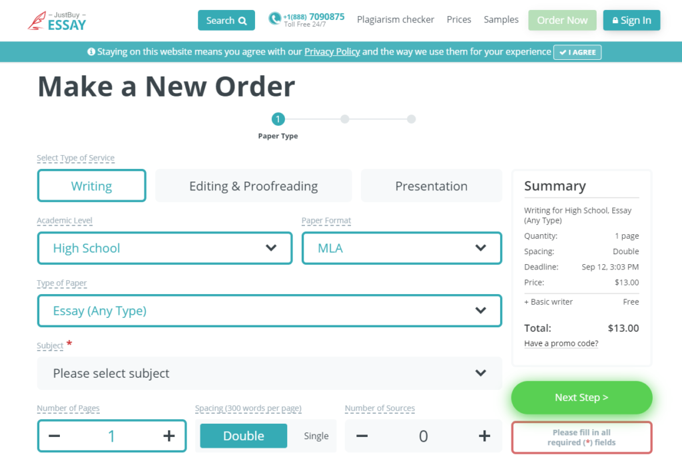
Task: Click the JustBuy Essay feather logo
Action: click(57, 21)
